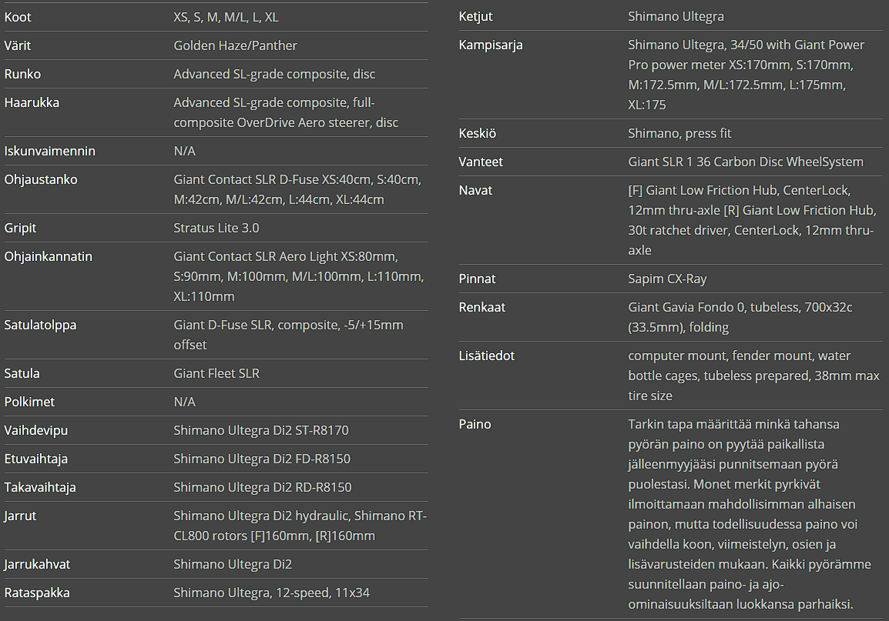Click the Golden Haze/Panther color value

(235, 45)
